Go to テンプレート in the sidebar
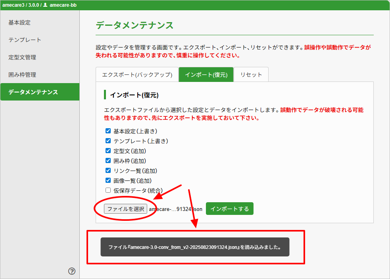The height and width of the screenshot is (279, 390). point(25,40)
